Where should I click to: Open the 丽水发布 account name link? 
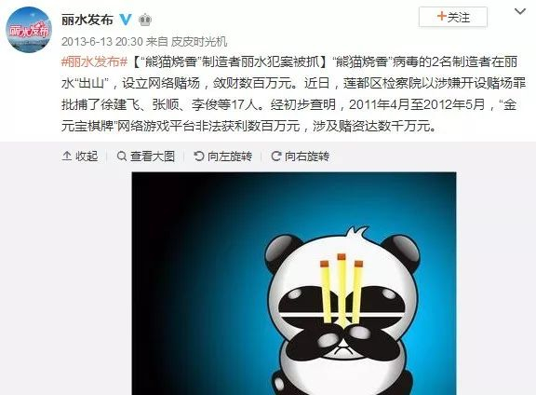coord(87,20)
